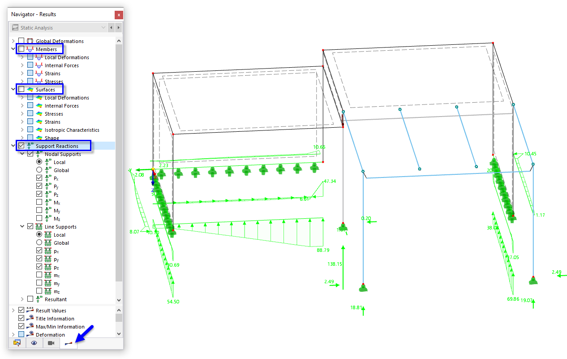Viewport: 567px width, 359px height.
Task: Uncheck the Support Reactions checkbox
Action: pyautogui.click(x=21, y=146)
